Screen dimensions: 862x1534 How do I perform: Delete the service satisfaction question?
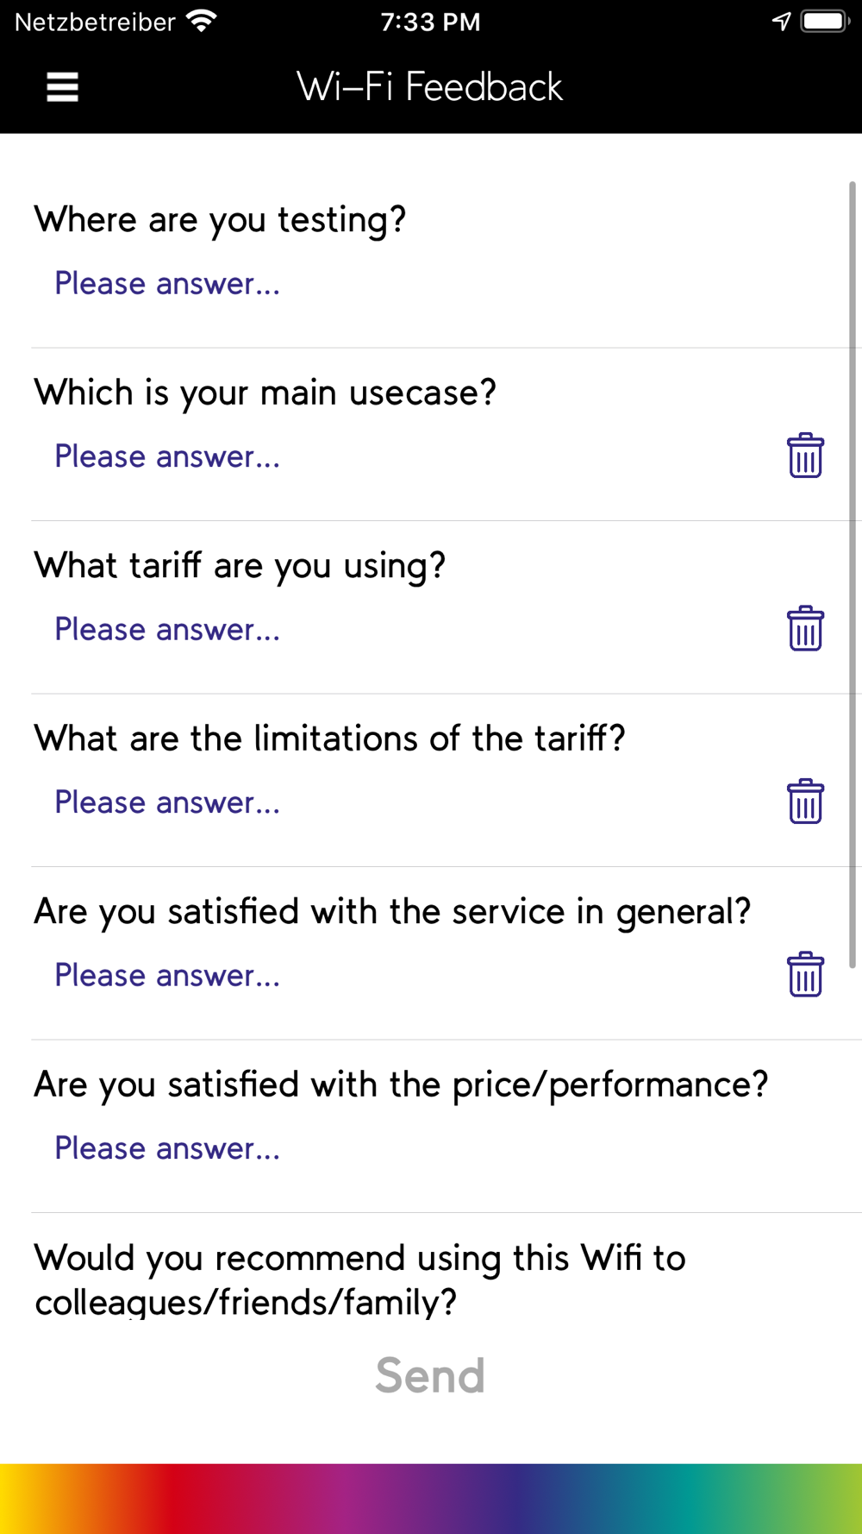(x=805, y=975)
